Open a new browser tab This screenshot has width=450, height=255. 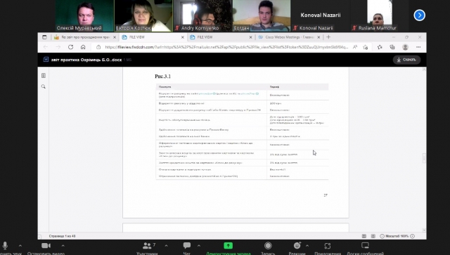[328, 37]
